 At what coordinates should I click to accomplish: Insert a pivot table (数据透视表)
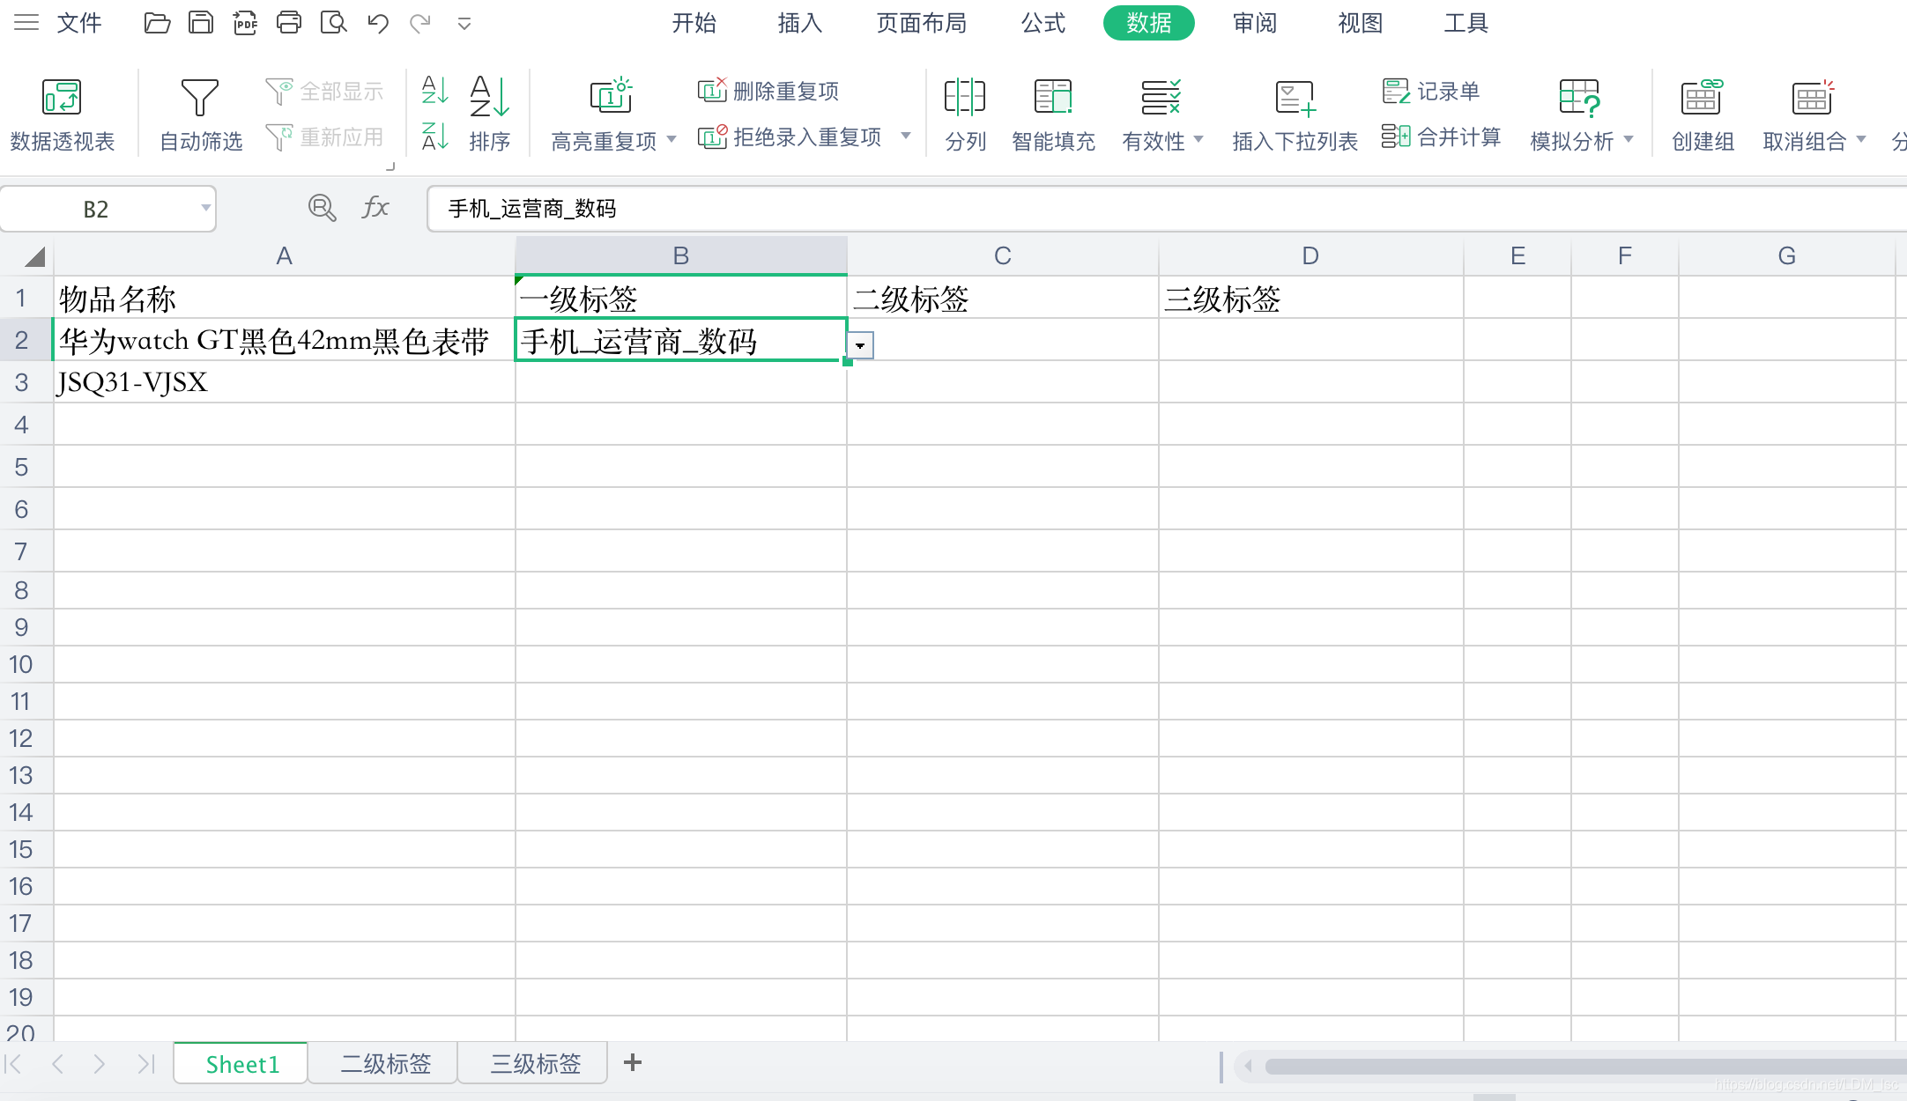(x=62, y=115)
